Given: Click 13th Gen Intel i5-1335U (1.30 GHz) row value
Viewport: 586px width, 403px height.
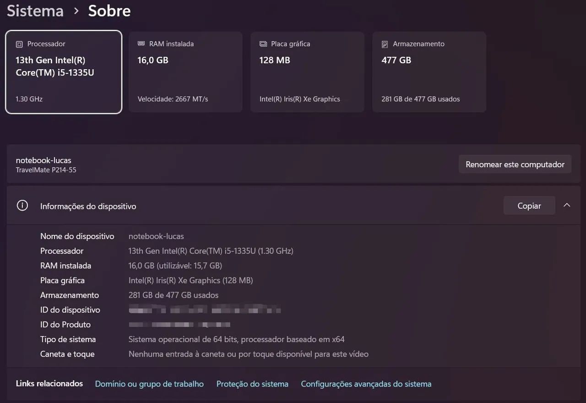Looking at the screenshot, I should (x=211, y=251).
